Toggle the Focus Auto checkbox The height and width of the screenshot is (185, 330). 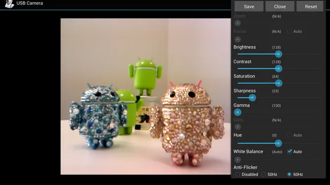click(290, 31)
